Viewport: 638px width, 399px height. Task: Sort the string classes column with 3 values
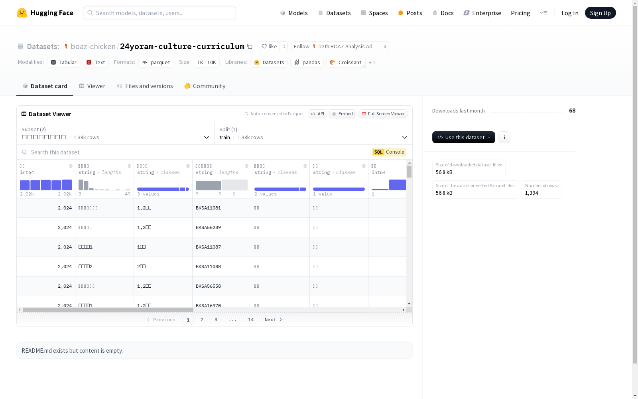coord(188,166)
